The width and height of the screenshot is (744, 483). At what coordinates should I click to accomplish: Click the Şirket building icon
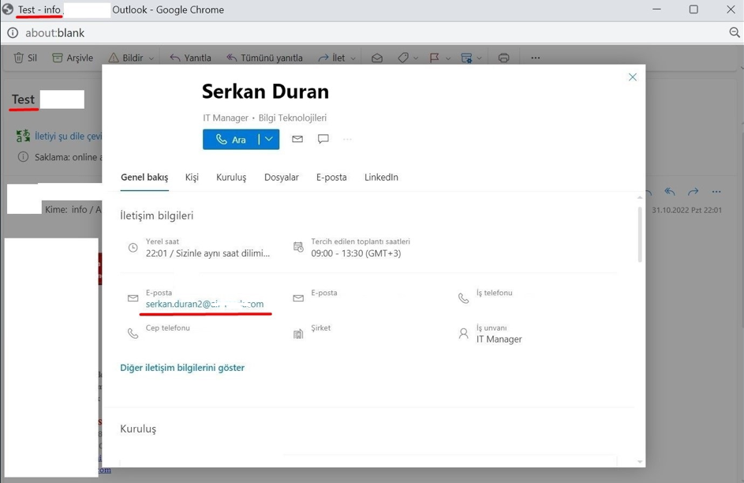tap(298, 334)
